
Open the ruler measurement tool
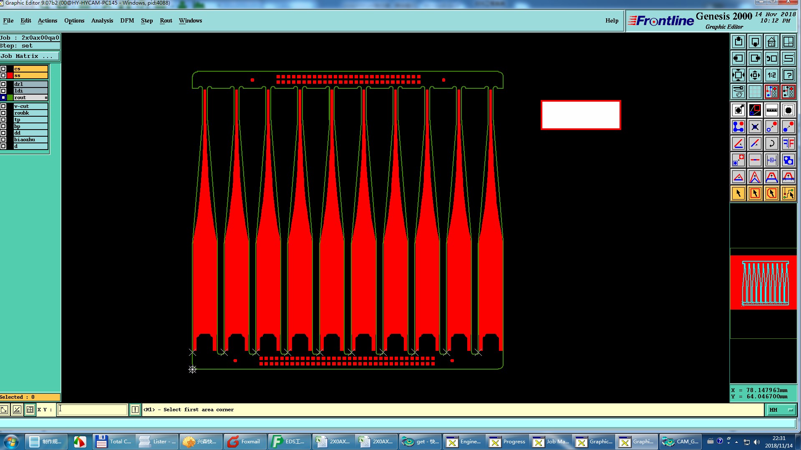pos(771,110)
